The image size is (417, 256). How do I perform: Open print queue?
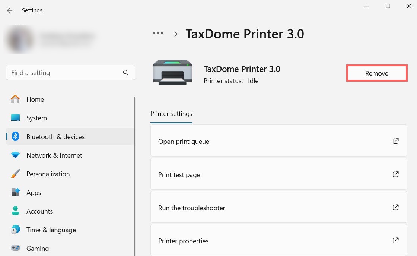[278, 142]
